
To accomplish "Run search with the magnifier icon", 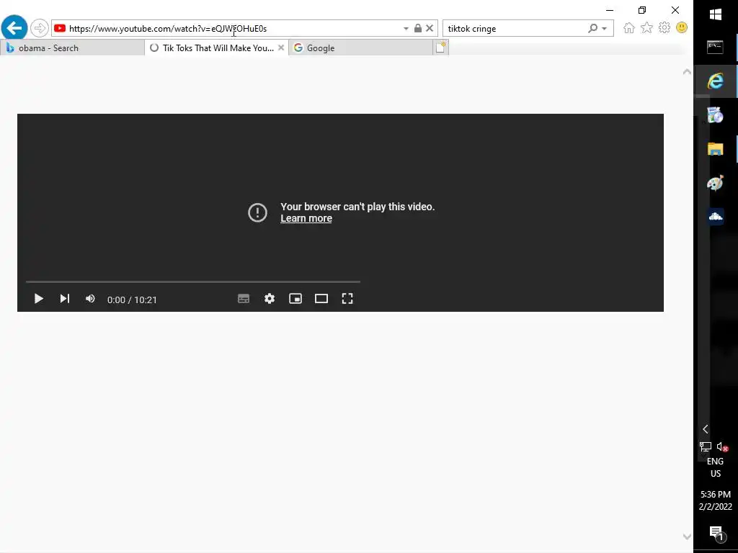I will click(592, 28).
